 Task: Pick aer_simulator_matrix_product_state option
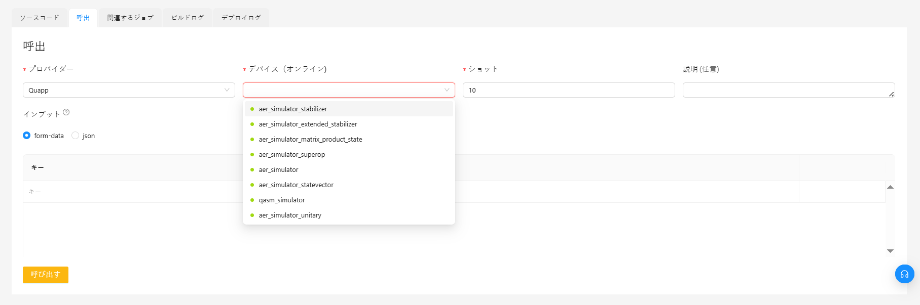click(310, 139)
